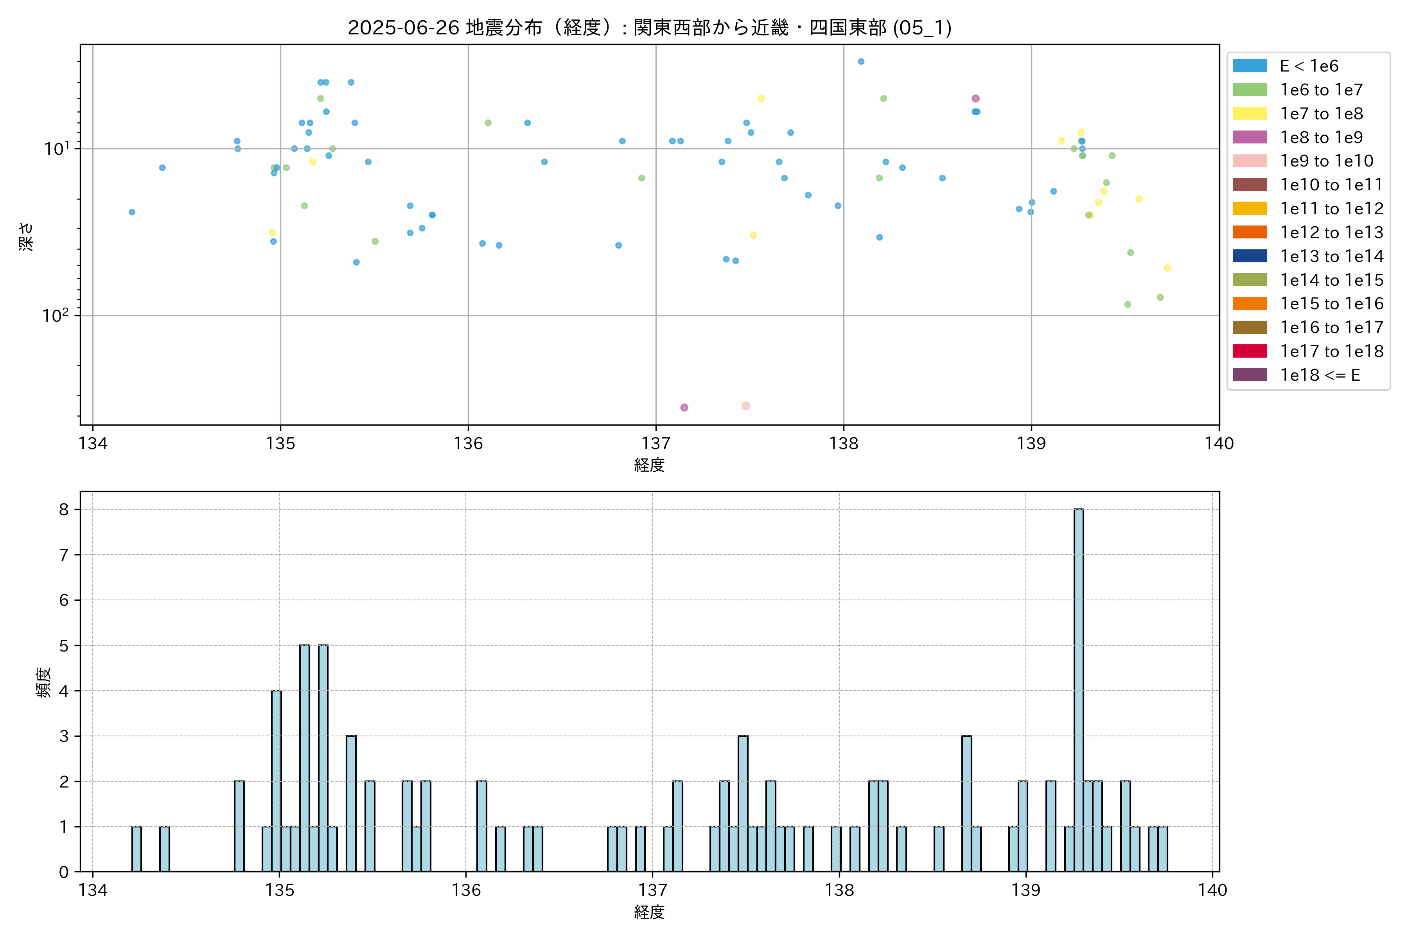Image resolution: width=1408 pixels, height=938 pixels.
Task: Click the pink deep earthquake point near 137.5
Action: click(x=746, y=406)
